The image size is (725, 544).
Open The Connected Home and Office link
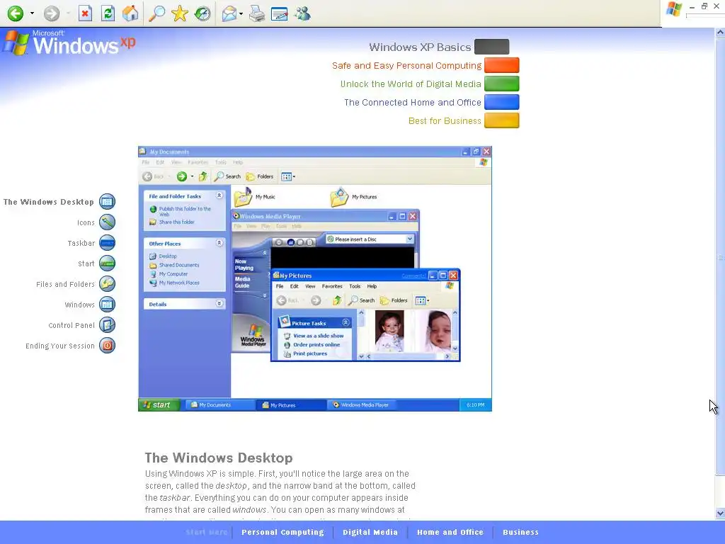[x=413, y=103]
